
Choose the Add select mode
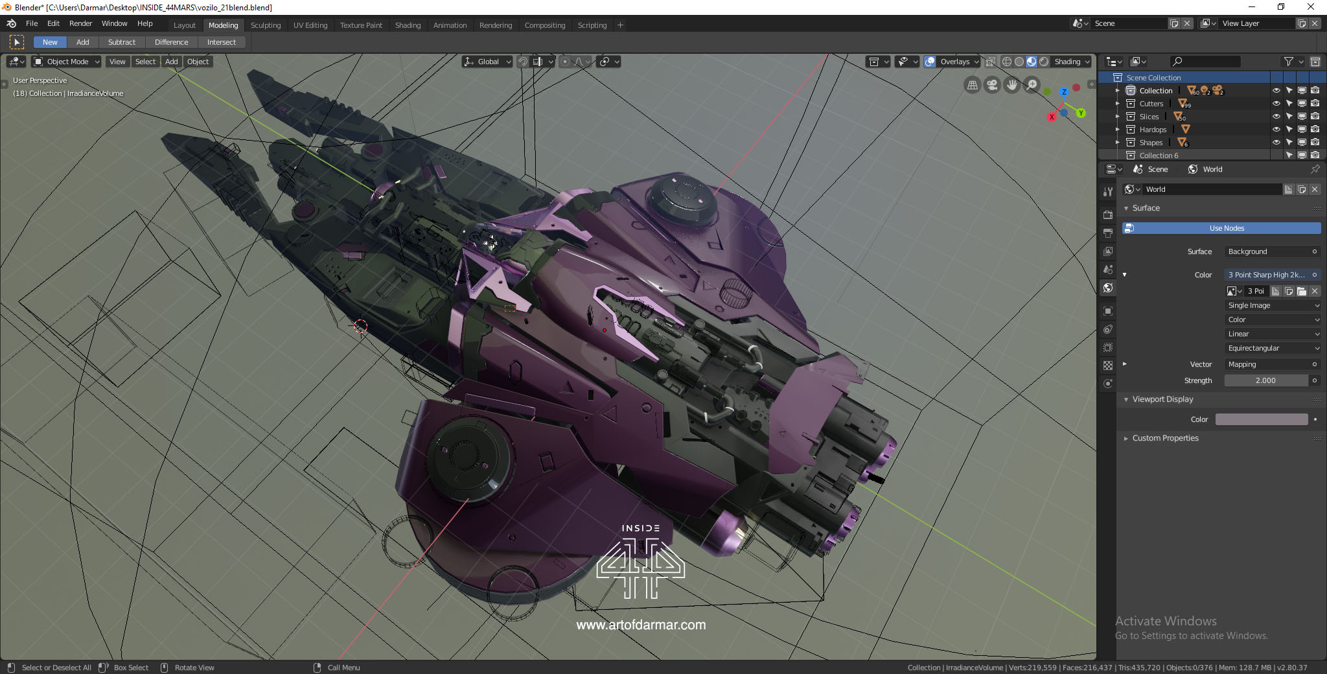[83, 42]
